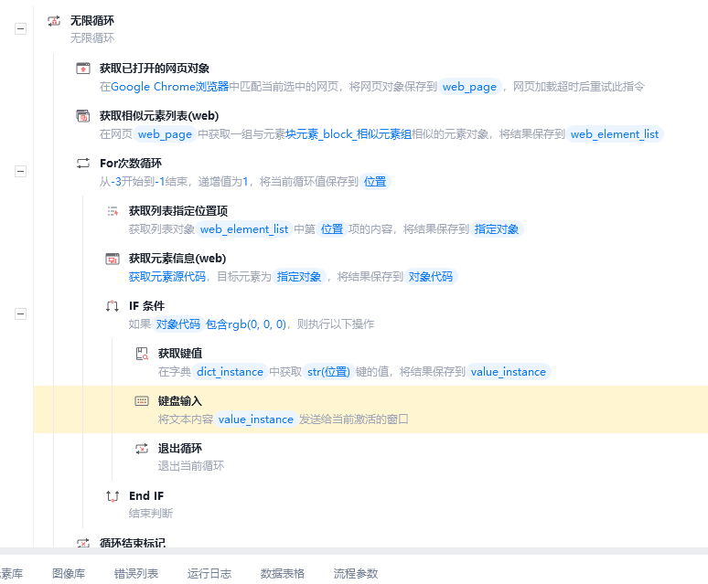The height and width of the screenshot is (584, 708).
Task: Click the 获取已打开的网页对象 browser icon
Action: pos(83,69)
